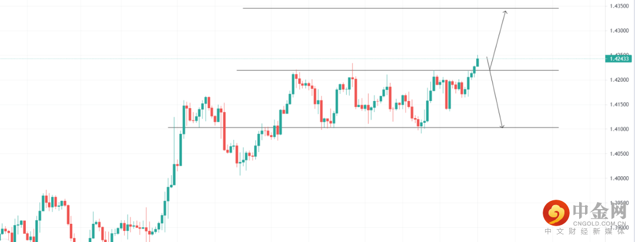This screenshot has height=242, width=635.
Task: Select the 1.41000 price axis label
Action: point(619,129)
